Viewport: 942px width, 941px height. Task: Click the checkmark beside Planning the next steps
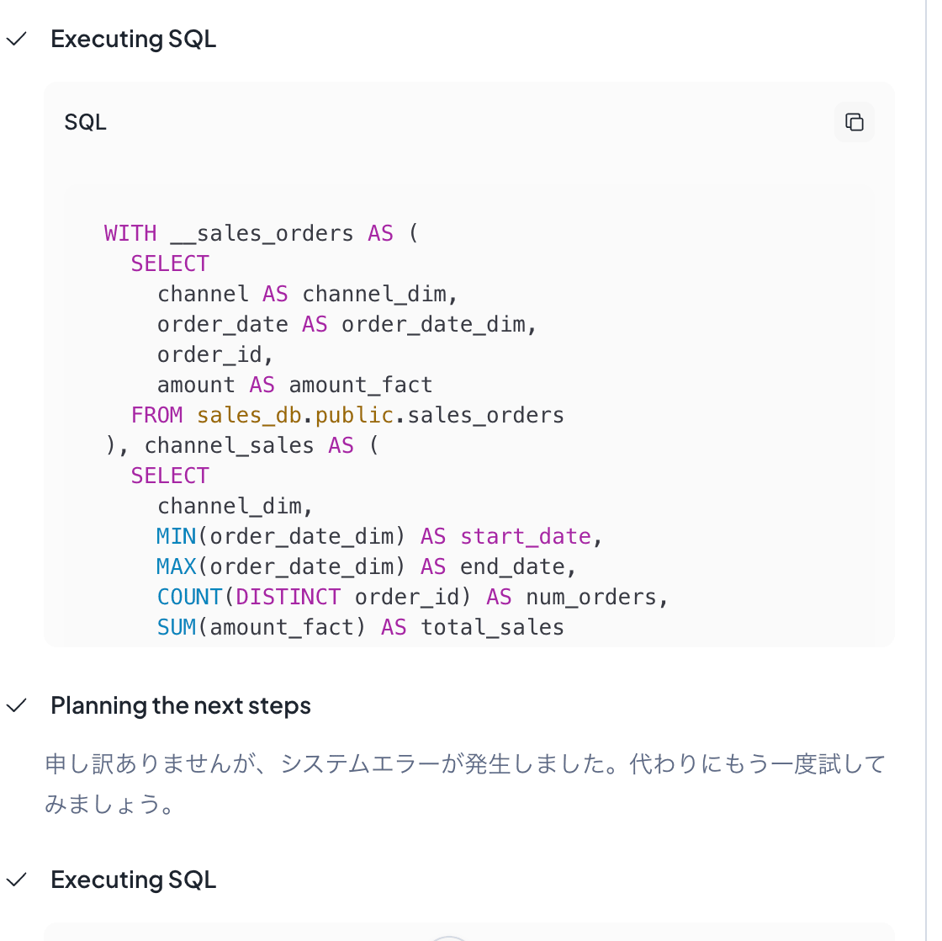tap(17, 705)
